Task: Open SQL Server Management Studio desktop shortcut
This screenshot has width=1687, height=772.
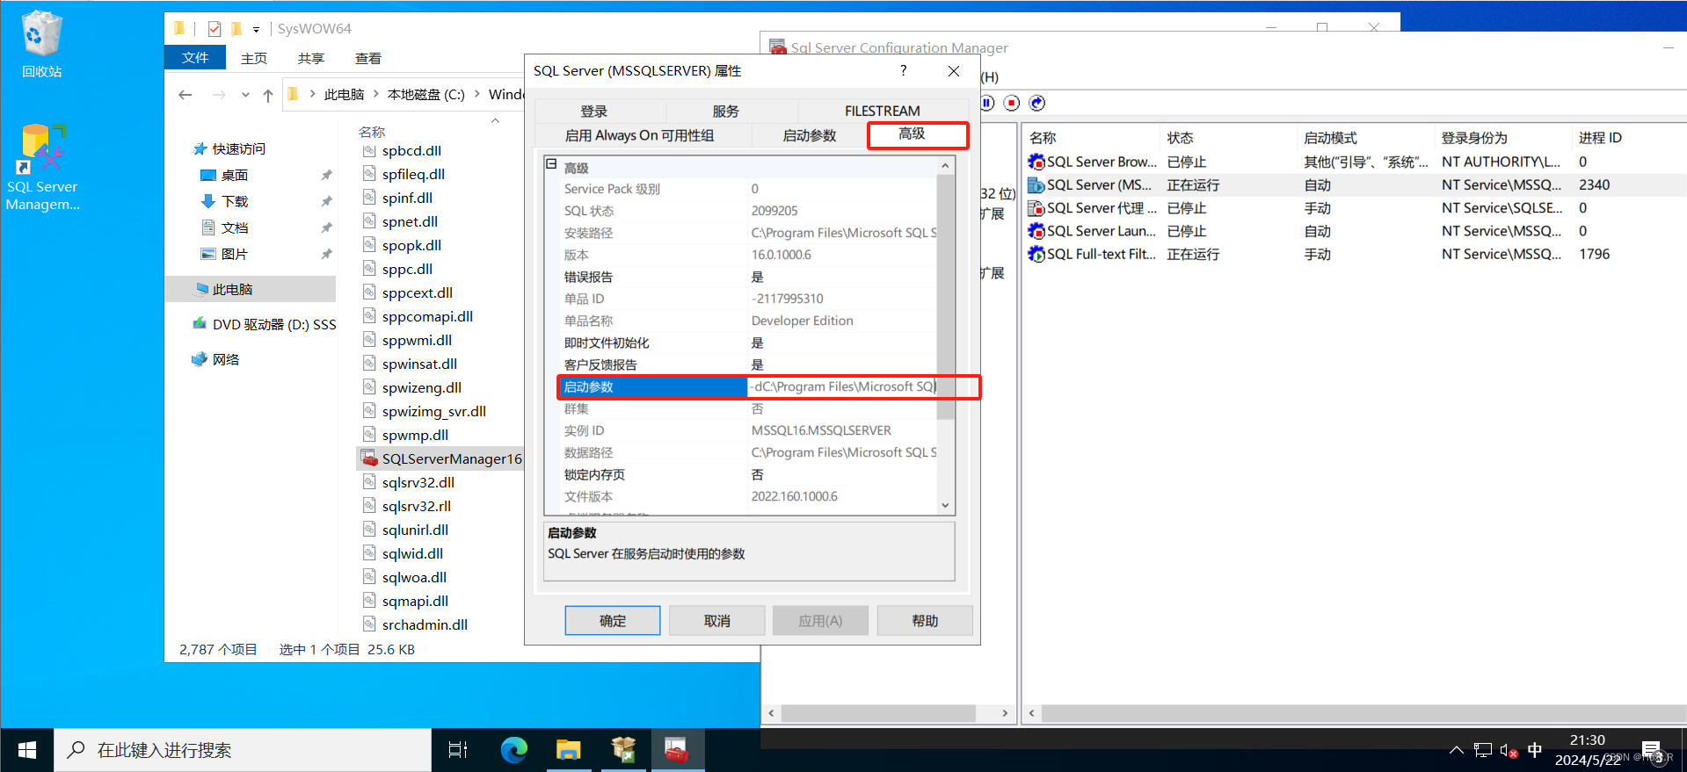Action: coord(41,167)
